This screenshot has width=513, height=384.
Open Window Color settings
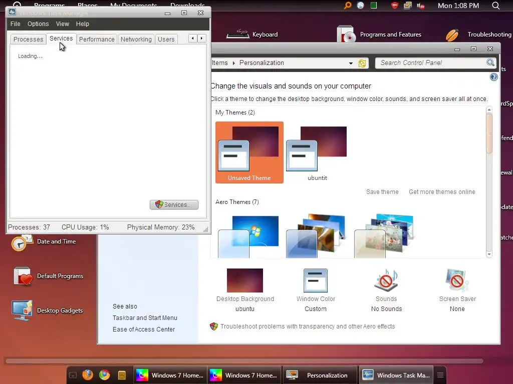pyautogui.click(x=316, y=290)
